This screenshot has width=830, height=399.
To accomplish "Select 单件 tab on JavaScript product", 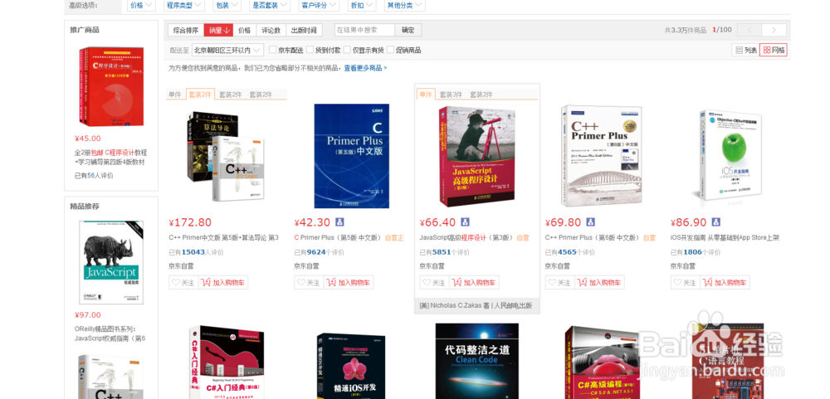I will coord(426,95).
